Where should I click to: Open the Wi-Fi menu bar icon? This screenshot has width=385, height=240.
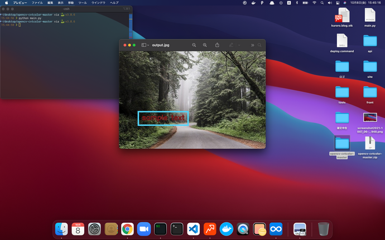314,3
